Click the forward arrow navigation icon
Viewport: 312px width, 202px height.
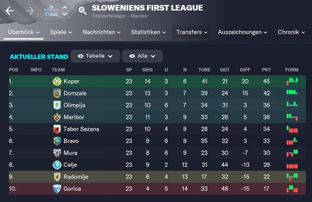30,10
